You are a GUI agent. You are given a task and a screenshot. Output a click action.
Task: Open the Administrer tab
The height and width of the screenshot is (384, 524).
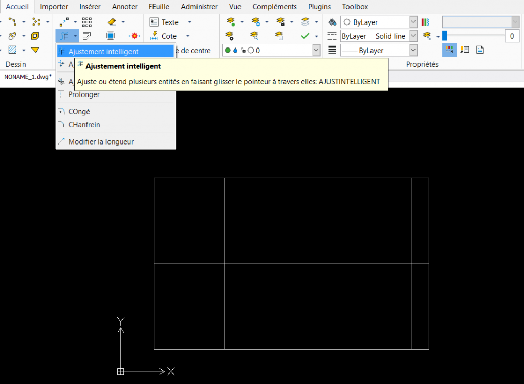click(199, 6)
